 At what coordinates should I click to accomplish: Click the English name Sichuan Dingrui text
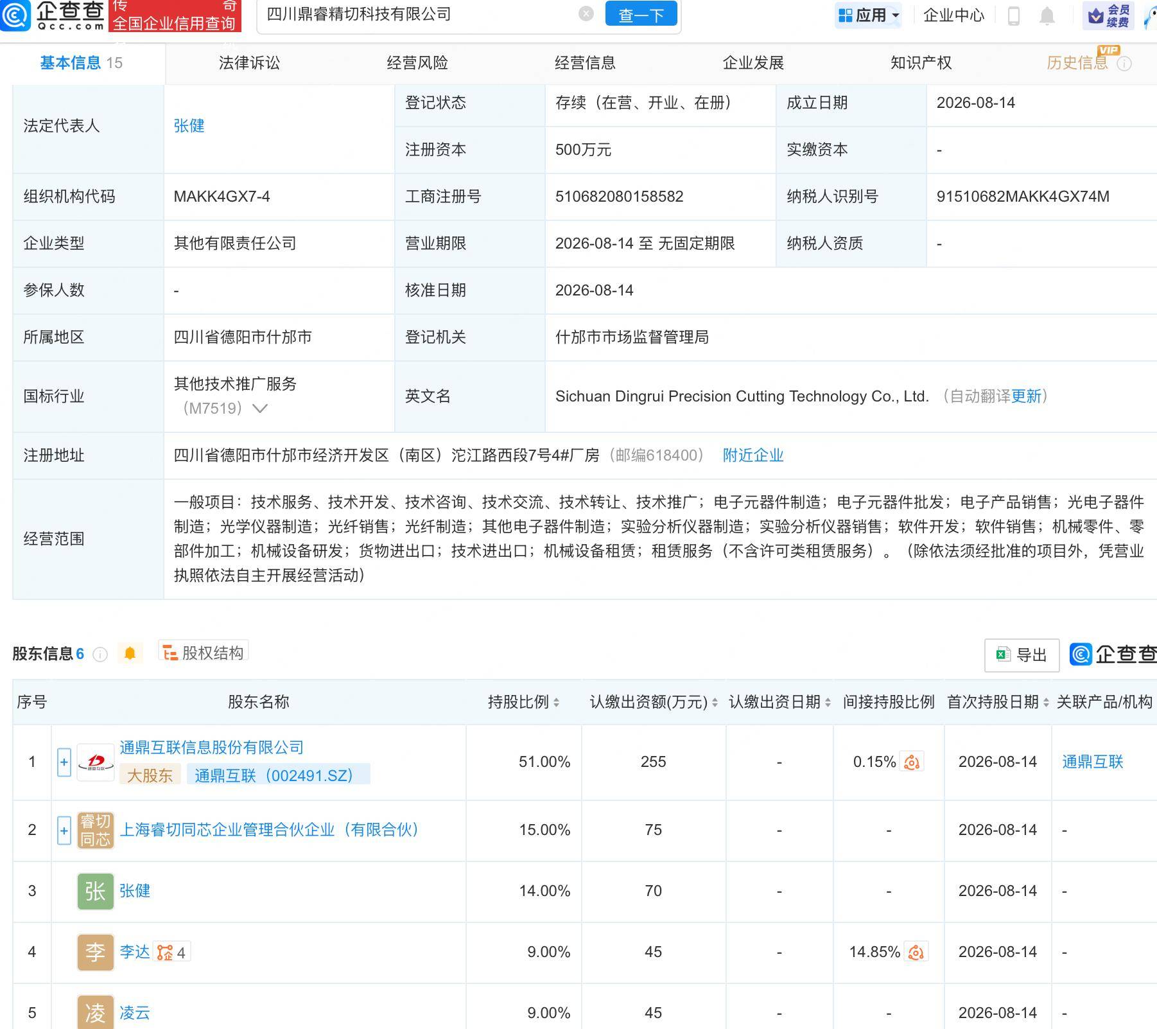pyautogui.click(x=742, y=396)
